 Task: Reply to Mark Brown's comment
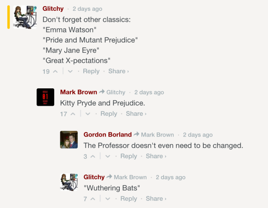(x=108, y=114)
